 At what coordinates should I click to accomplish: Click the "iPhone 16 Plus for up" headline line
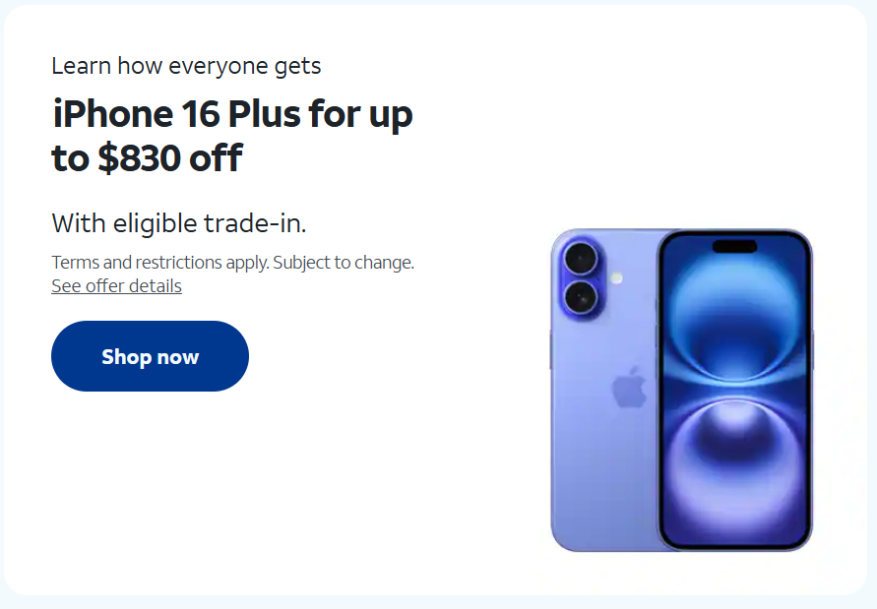(232, 114)
